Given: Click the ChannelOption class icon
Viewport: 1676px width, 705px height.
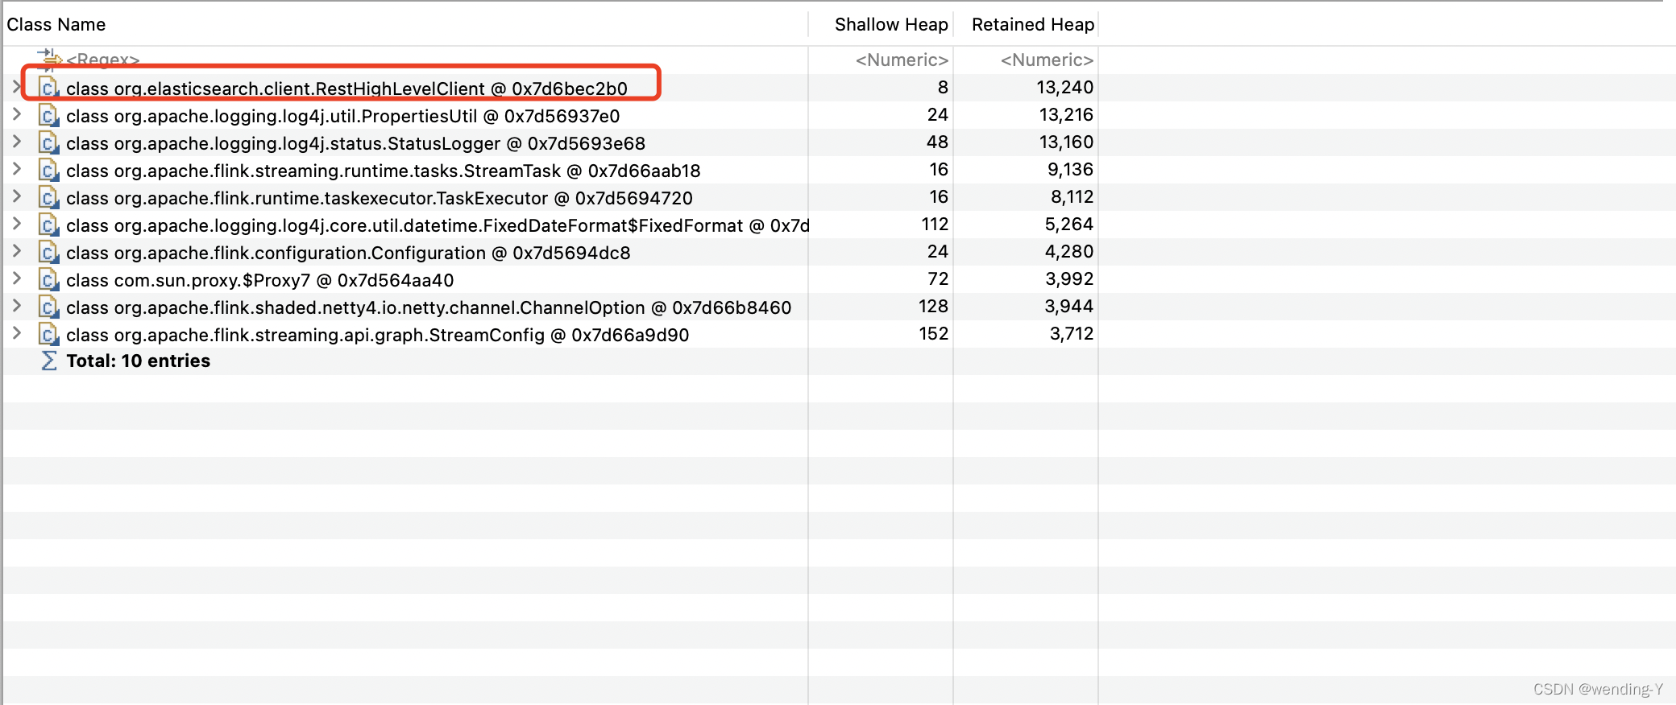Looking at the screenshot, I should click(x=49, y=307).
